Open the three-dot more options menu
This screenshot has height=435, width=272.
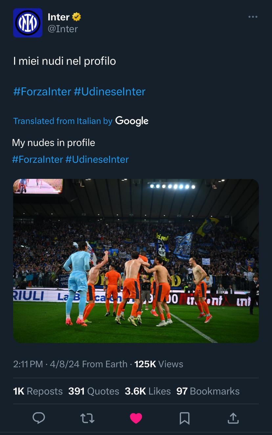pyautogui.click(x=253, y=17)
